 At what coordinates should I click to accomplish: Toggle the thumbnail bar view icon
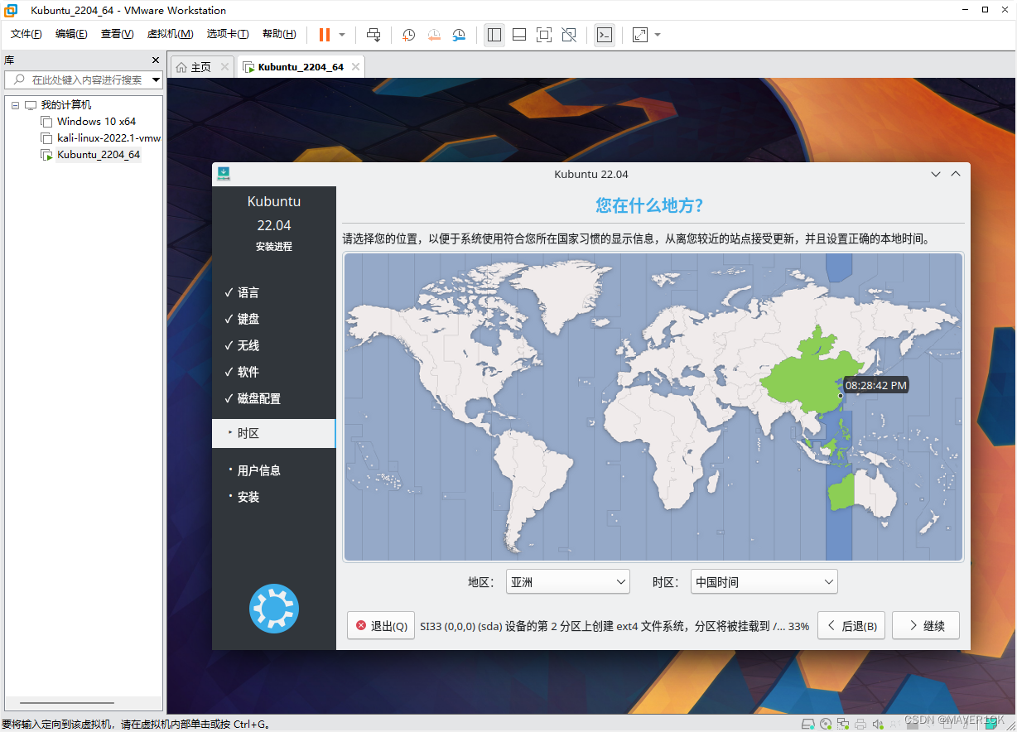click(x=519, y=35)
